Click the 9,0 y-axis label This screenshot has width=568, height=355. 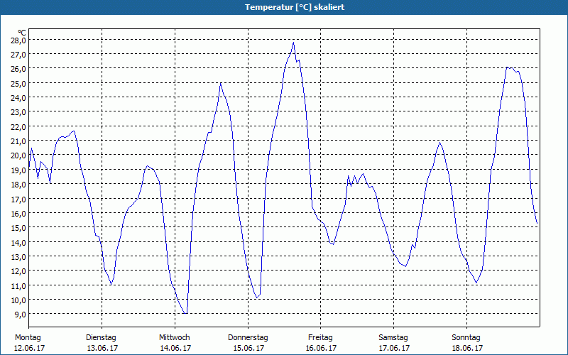(x=20, y=315)
